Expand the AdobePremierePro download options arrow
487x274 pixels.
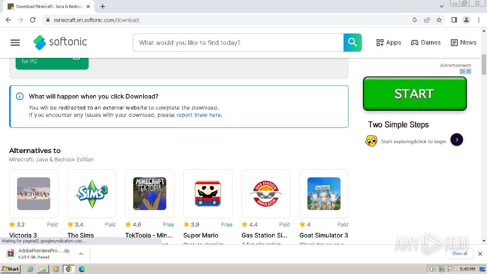pos(81,253)
